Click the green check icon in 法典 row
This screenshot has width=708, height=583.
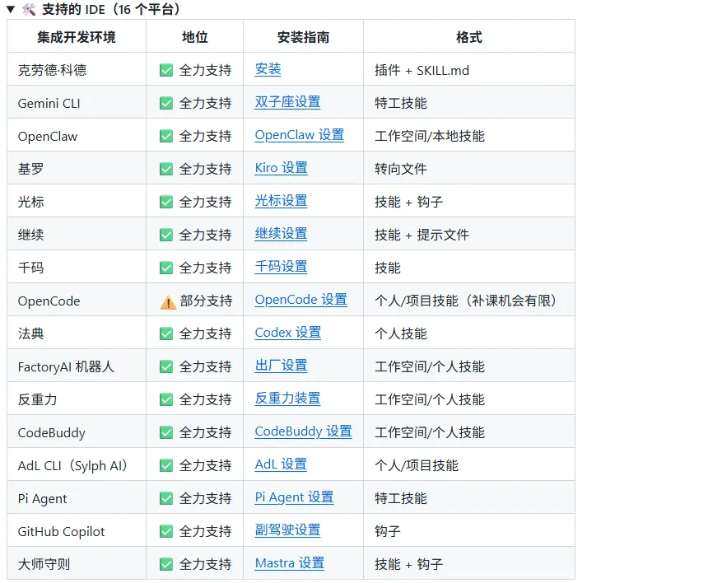point(166,333)
